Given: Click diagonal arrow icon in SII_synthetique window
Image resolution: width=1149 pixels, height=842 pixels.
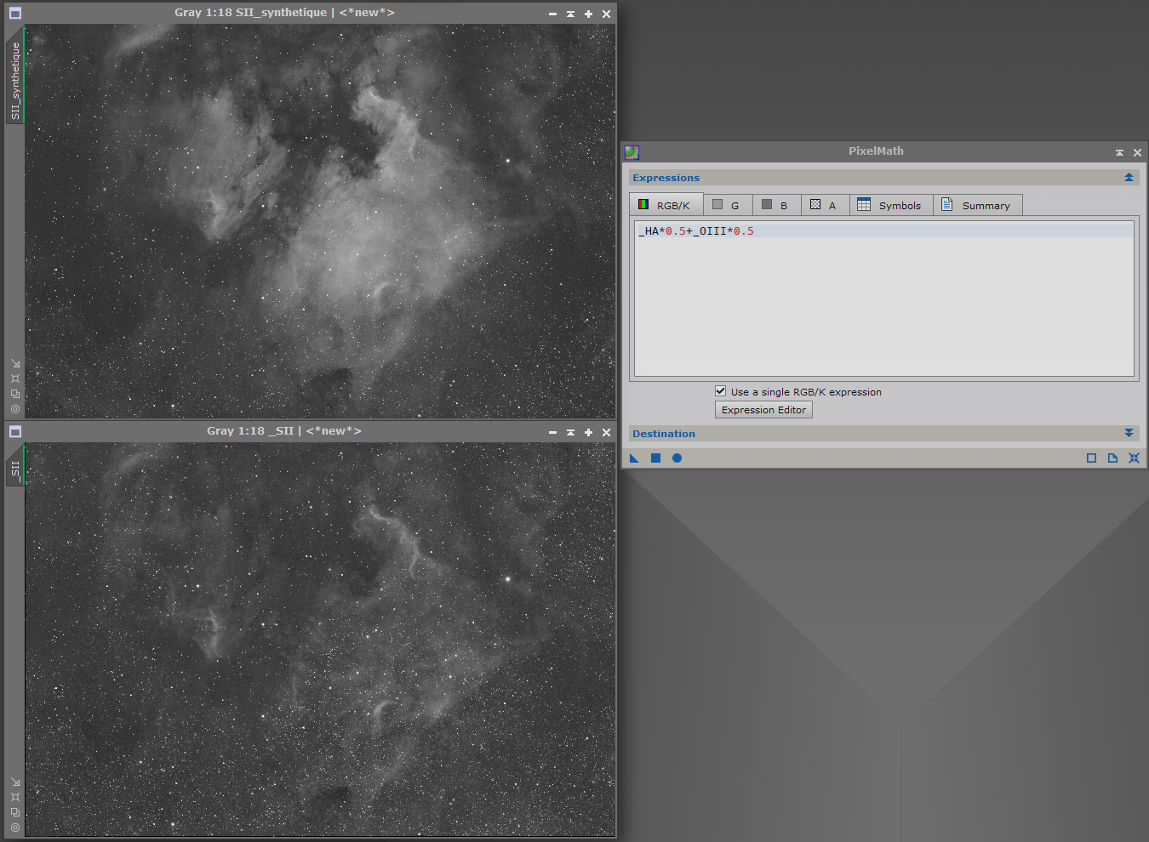Looking at the screenshot, I should coord(15,363).
